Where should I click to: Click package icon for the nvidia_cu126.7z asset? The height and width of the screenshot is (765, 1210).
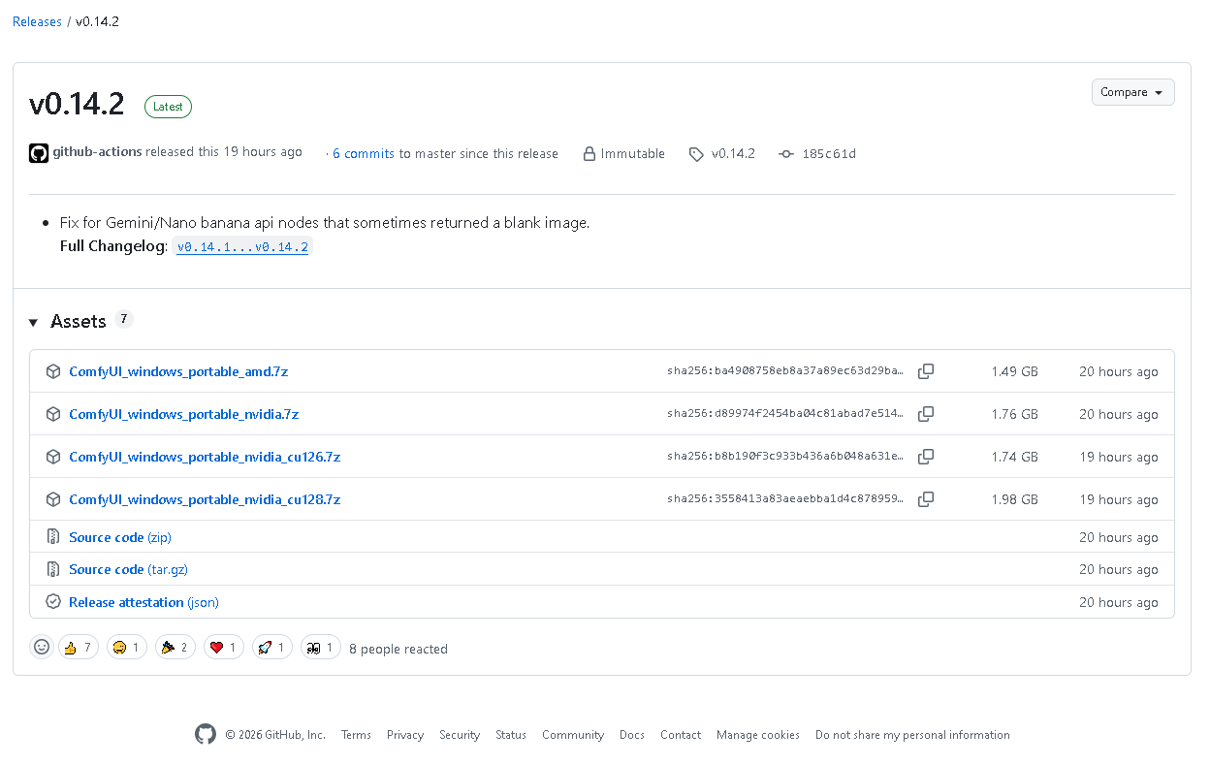tap(53, 457)
